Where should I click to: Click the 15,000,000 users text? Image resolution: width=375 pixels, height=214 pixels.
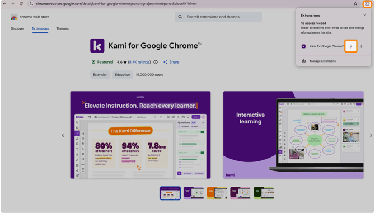coord(149,75)
